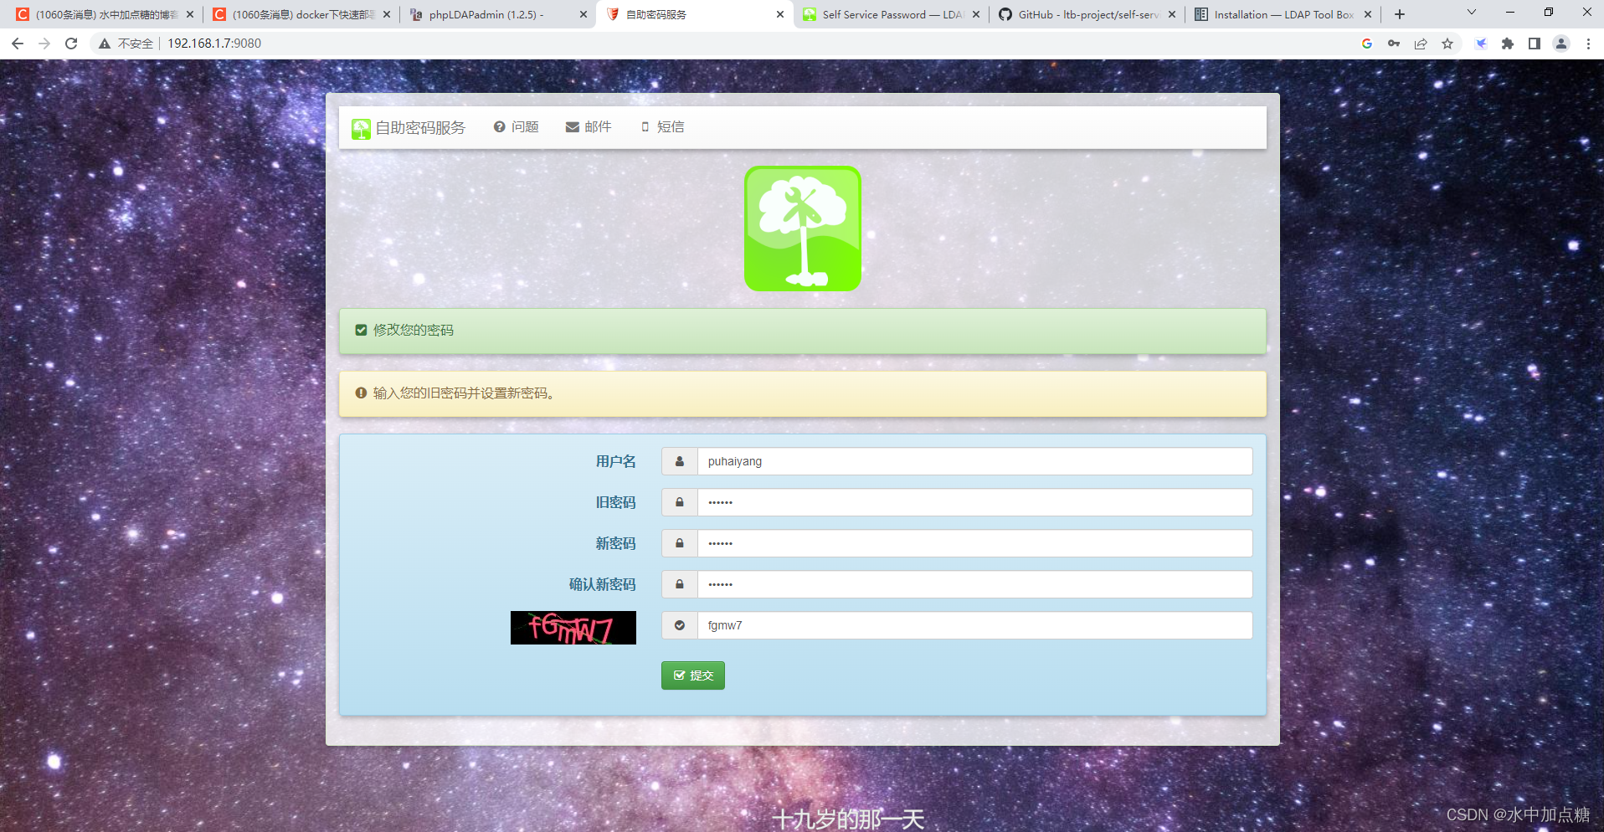Click the 确认新密码 password field
The width and height of the screenshot is (1604, 832).
pyautogui.click(x=974, y=584)
